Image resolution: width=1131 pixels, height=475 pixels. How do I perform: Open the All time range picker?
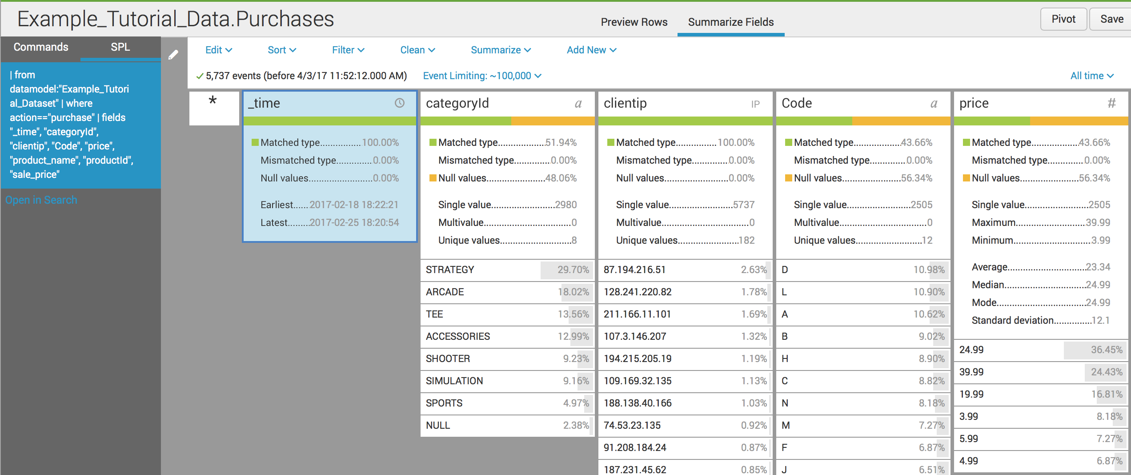pyautogui.click(x=1092, y=76)
